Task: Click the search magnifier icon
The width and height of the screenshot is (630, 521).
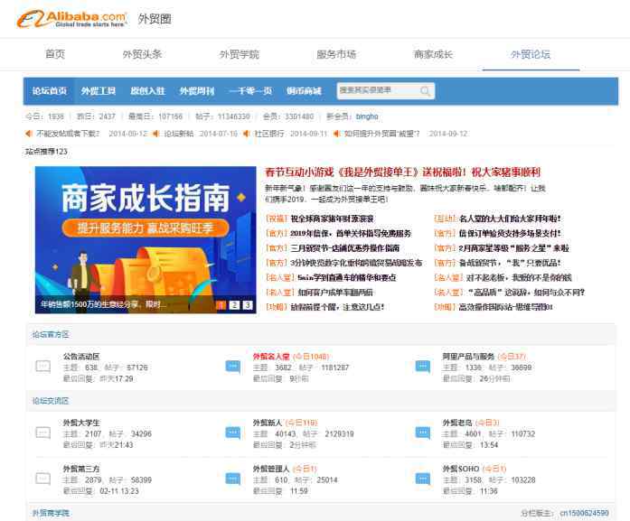Action: [426, 91]
